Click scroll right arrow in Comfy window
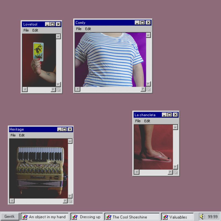This screenshot has width=221, height=221. [x=143, y=89]
